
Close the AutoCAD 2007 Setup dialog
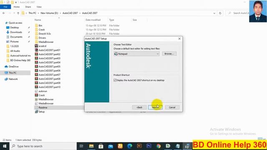coord(179,39)
